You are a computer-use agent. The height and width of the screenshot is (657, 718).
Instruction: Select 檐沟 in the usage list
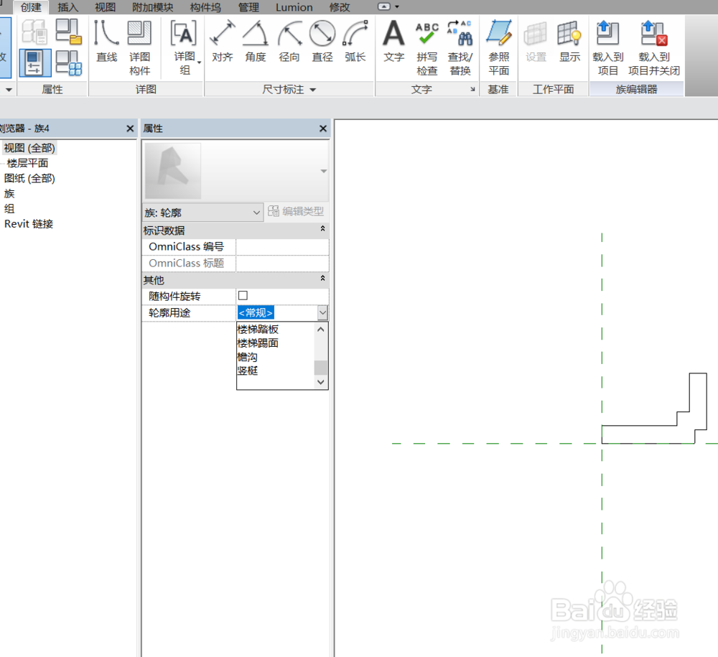click(247, 357)
